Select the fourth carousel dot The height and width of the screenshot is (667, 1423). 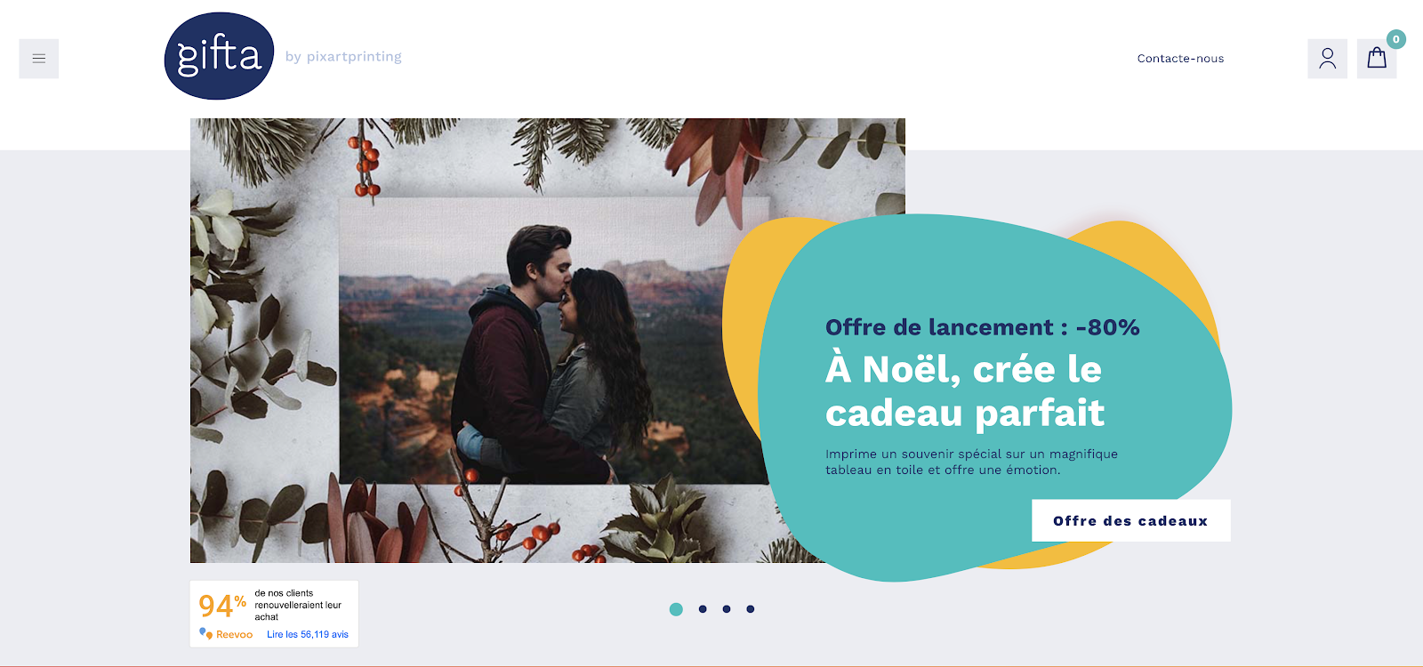[x=751, y=609]
